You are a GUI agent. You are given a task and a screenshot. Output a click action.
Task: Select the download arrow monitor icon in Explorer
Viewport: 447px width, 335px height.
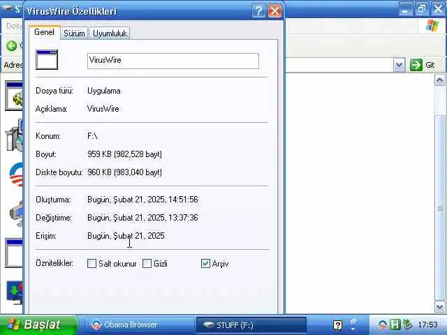tap(15, 293)
